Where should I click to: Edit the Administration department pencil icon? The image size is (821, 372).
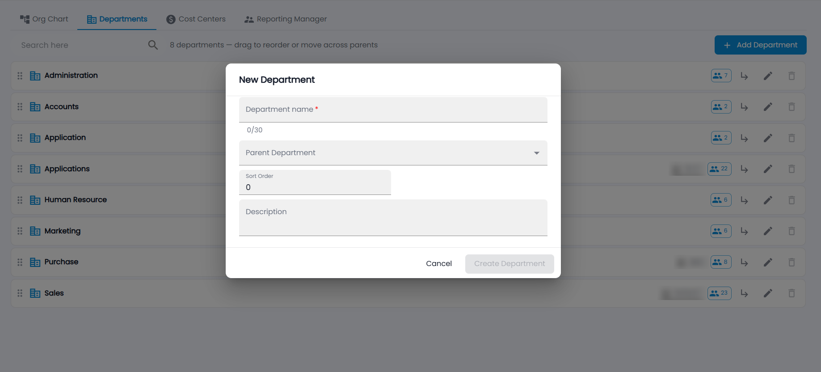click(x=768, y=76)
